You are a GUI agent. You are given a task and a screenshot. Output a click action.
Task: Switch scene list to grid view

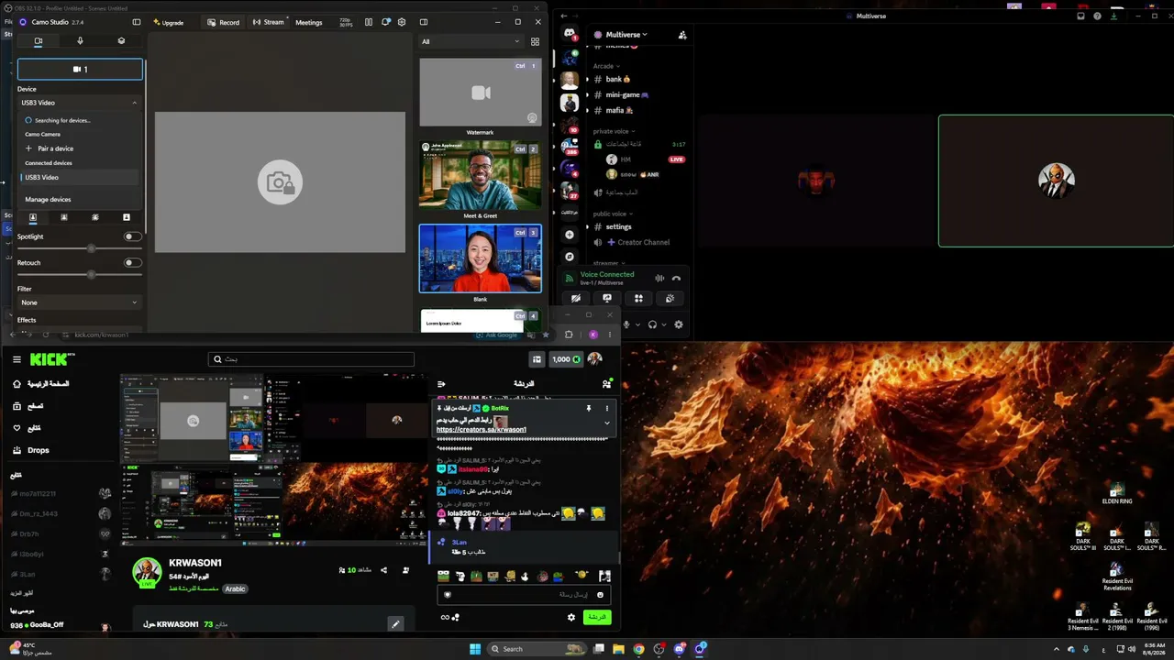tap(535, 41)
